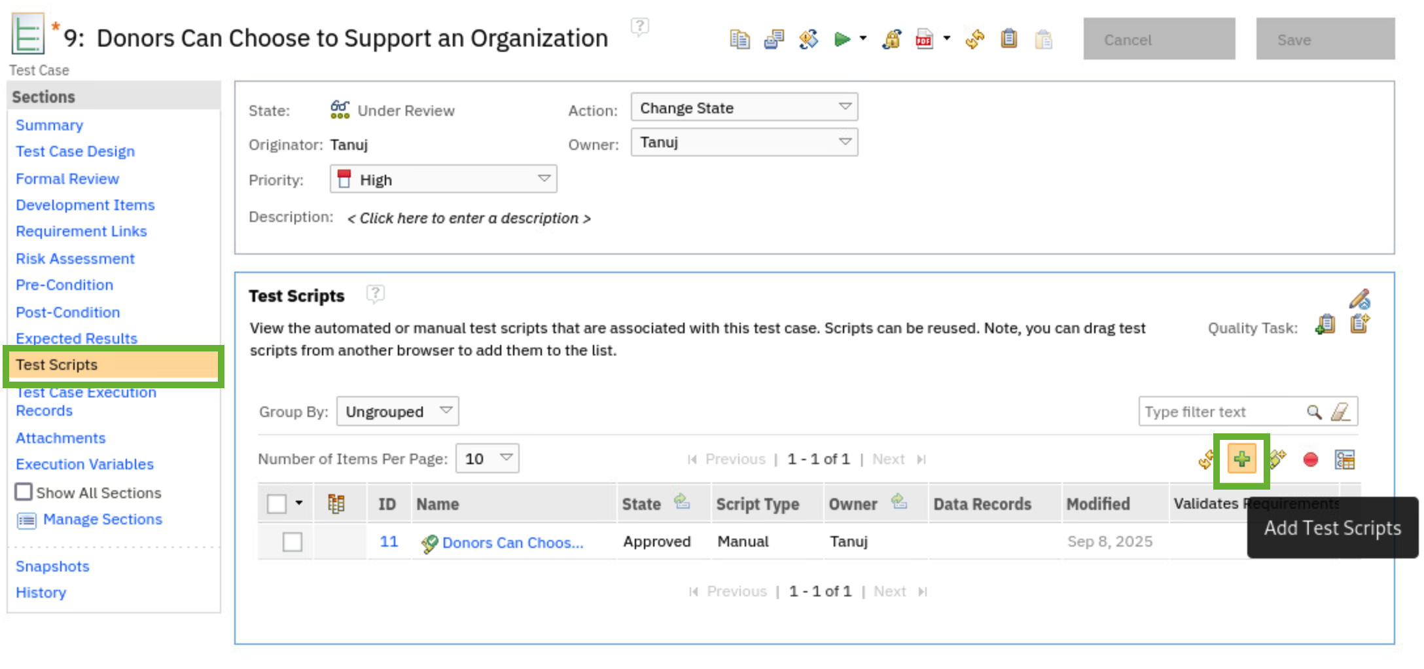1424x669 pixels.
Task: Open the column display settings icon
Action: (x=1345, y=460)
